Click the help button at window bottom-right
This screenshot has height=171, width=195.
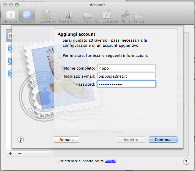186,161
